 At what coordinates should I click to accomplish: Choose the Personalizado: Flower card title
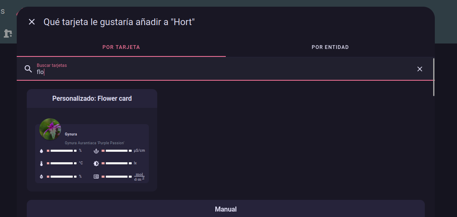pos(92,99)
